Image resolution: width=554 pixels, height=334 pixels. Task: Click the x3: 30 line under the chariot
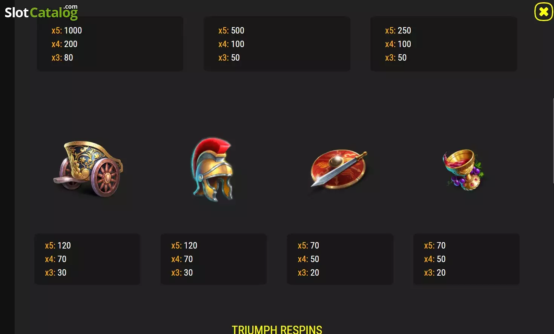tap(55, 273)
